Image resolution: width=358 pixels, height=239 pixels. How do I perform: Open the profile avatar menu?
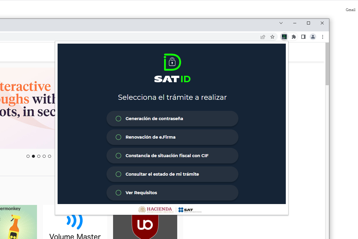[x=313, y=37]
